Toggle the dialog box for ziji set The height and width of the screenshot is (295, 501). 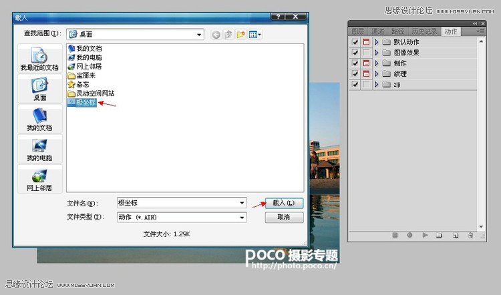pyautogui.click(x=366, y=84)
